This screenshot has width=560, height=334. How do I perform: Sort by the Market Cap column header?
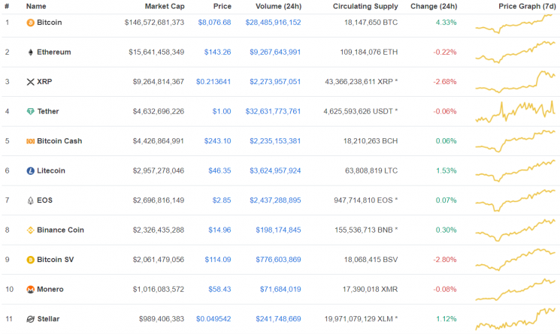pos(165,7)
